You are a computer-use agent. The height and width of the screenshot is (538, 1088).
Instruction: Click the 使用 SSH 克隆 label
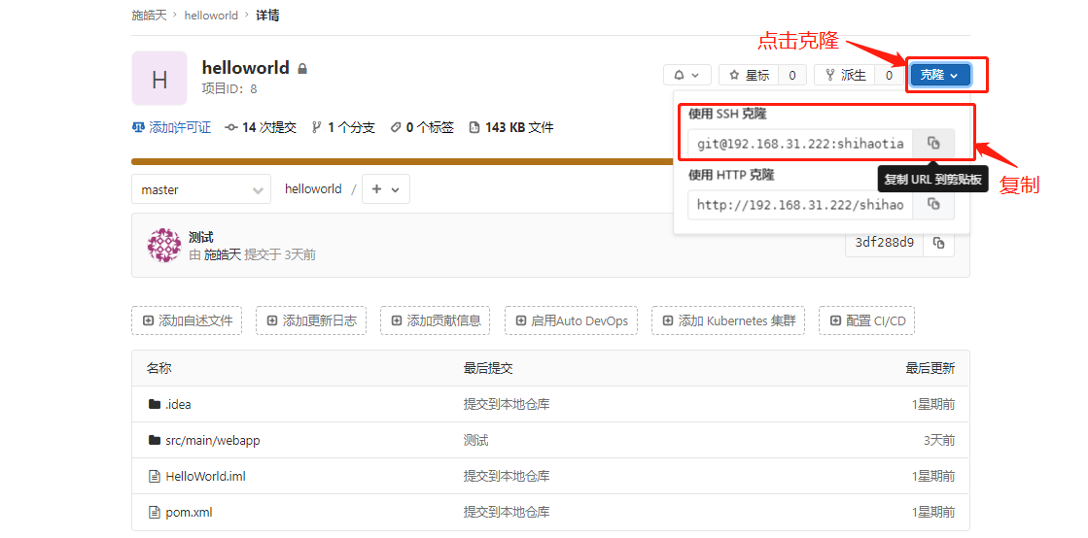pos(727,114)
